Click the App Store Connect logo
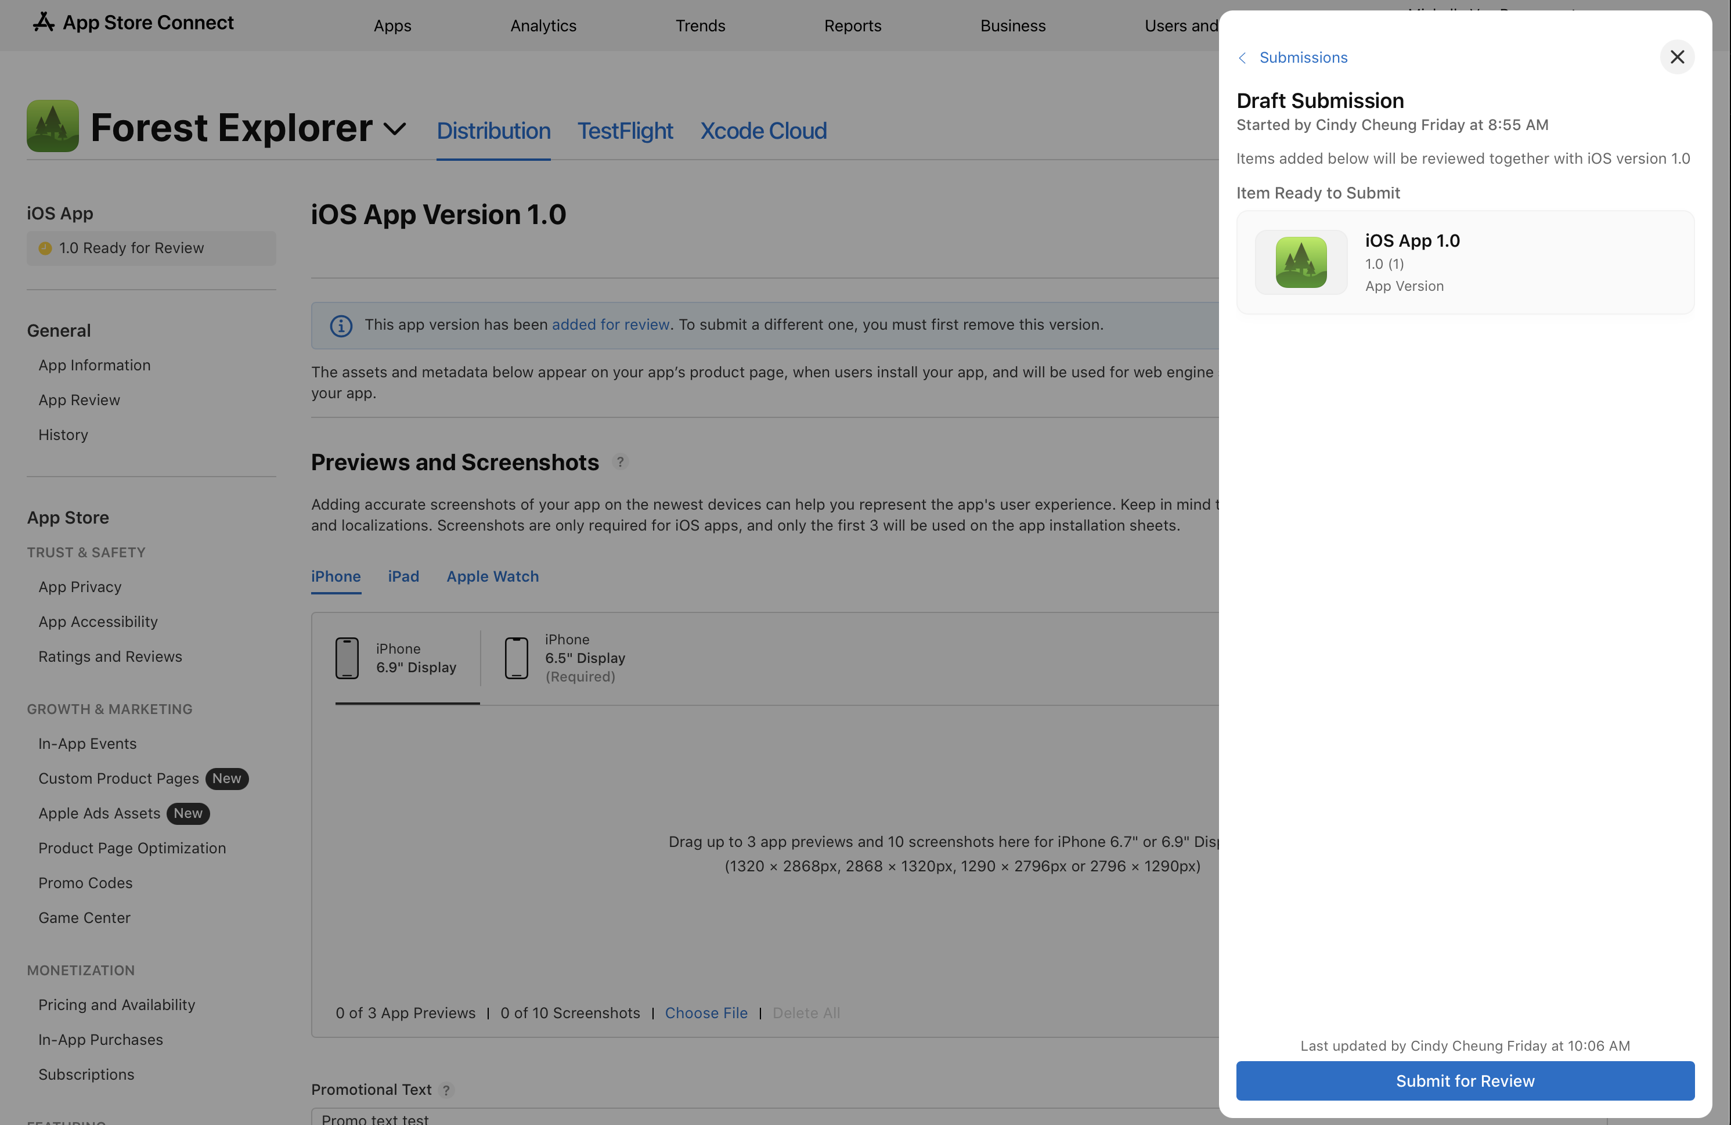 44,22
